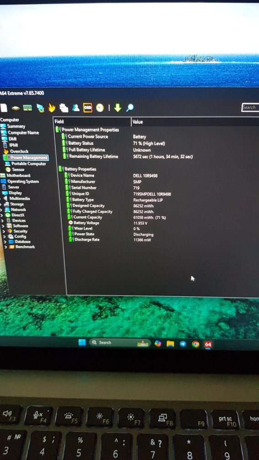Click the magnifier search toolbar icon
The width and height of the screenshot is (259, 460).
pos(130,108)
